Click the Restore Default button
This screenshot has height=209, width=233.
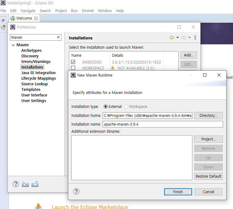point(208,176)
